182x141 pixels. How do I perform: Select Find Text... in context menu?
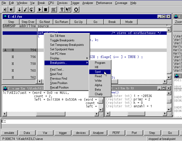tap(67, 70)
